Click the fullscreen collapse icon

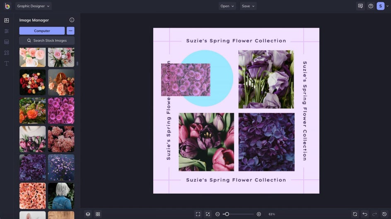(208, 214)
